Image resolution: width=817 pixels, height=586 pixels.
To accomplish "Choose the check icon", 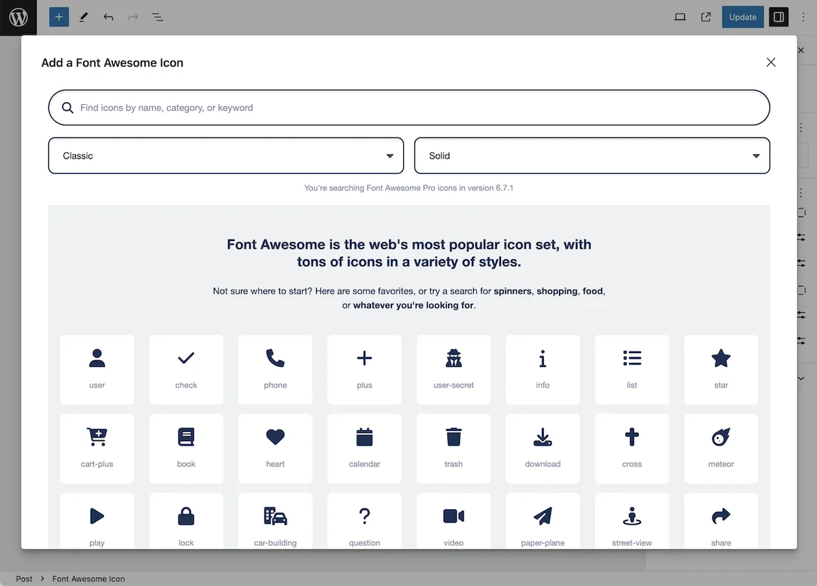I will pos(186,370).
